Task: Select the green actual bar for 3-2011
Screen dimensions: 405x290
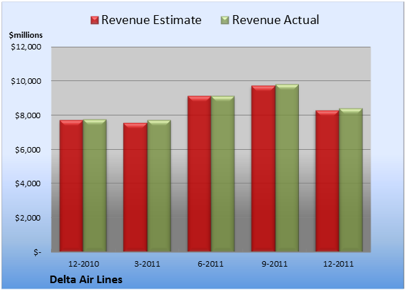Action: coord(159,186)
